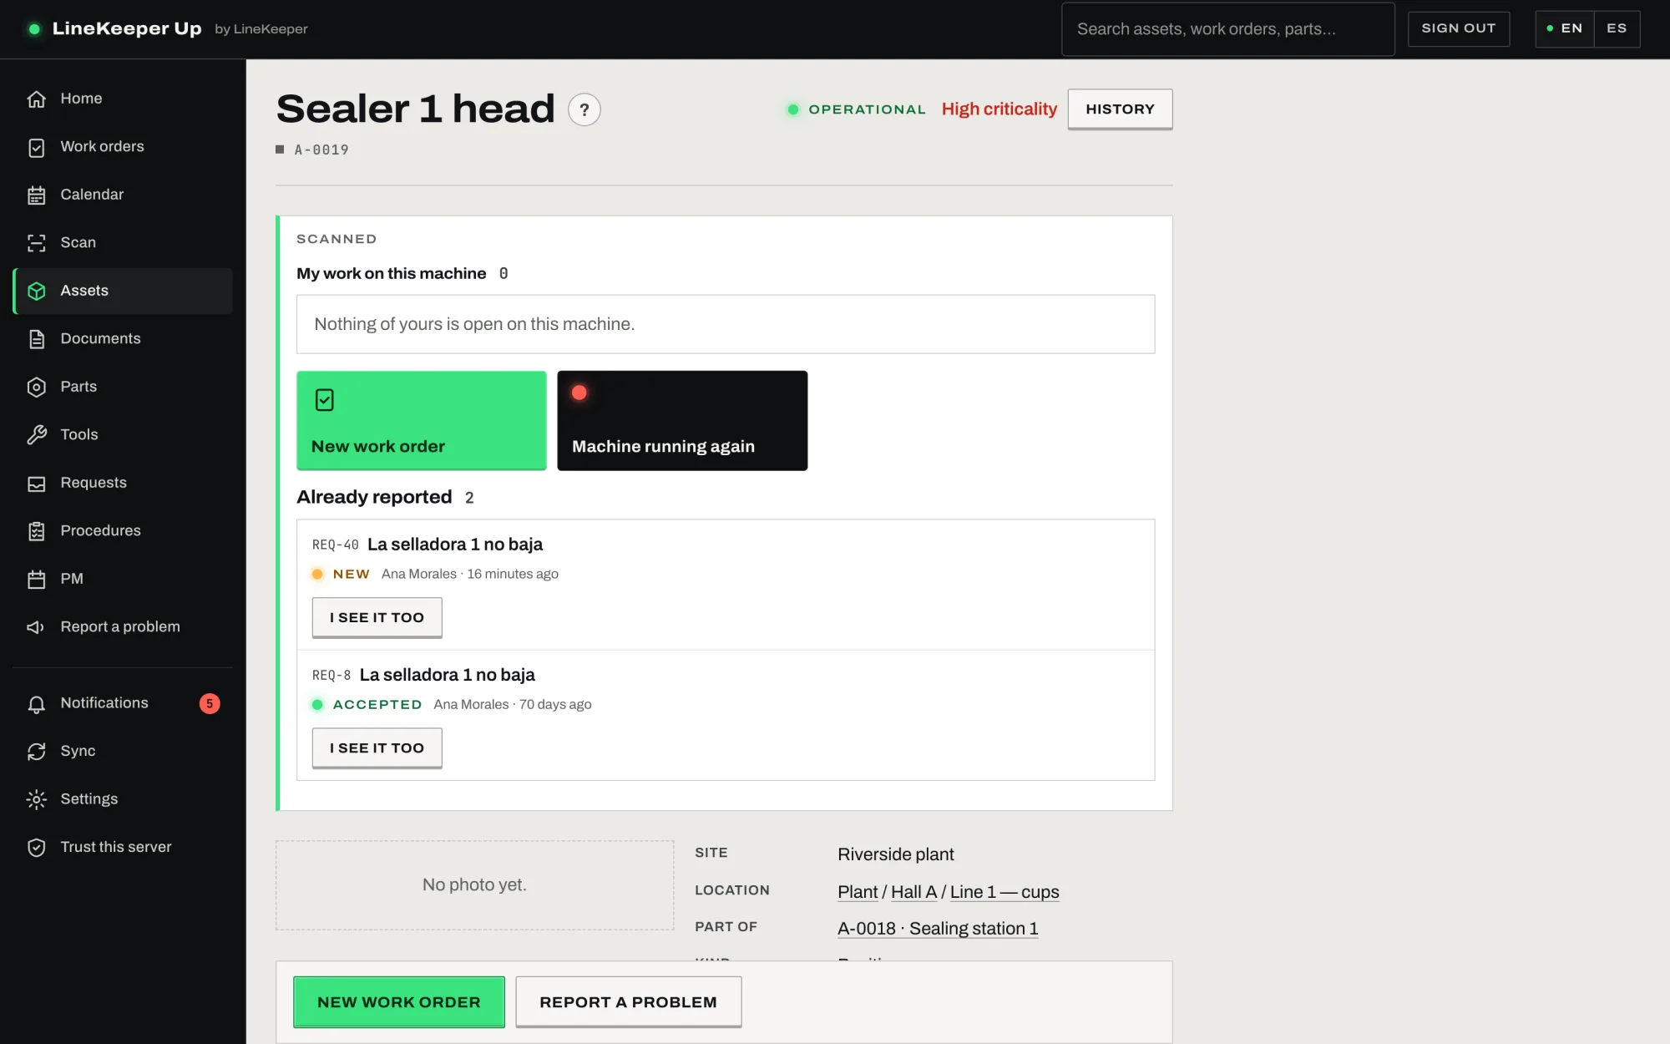The width and height of the screenshot is (1670, 1044).
Task: Click the red notifications badge showing 5
Action: click(x=210, y=703)
